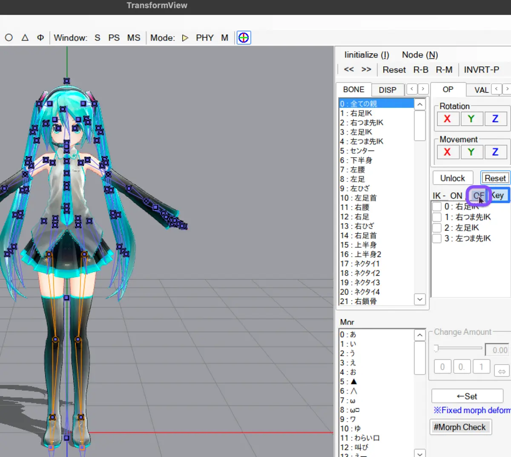Image resolution: width=511 pixels, height=457 pixels.
Task: Switch to PHY mode
Action: click(205, 38)
